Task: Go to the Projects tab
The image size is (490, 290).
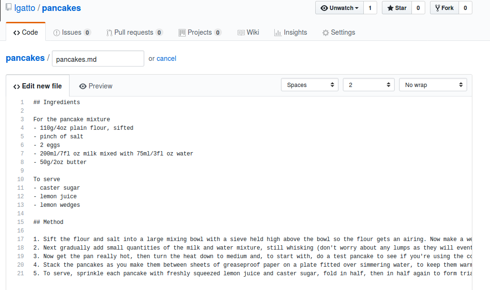Action: [x=200, y=32]
